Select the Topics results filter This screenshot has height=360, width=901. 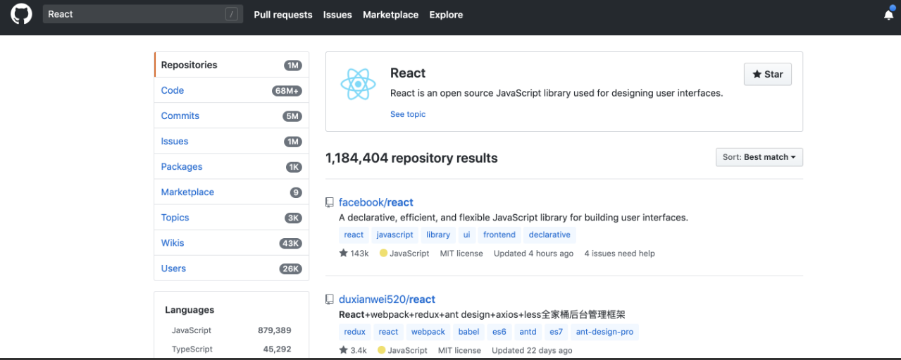pos(231,217)
